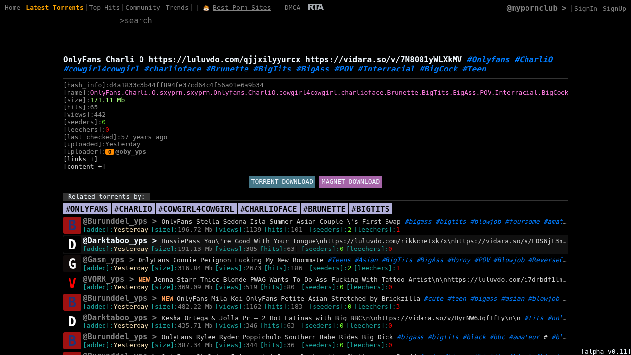Open the SignIn page
This screenshot has height=355, width=631.
coord(586,8)
